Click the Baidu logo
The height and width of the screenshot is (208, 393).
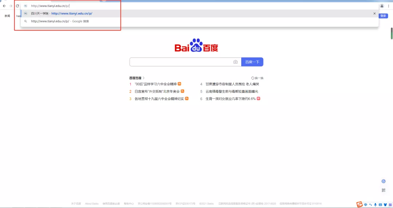[x=196, y=45]
